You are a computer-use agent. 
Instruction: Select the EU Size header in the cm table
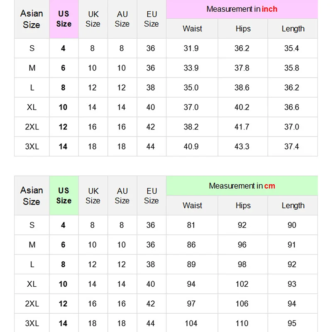[x=151, y=195]
